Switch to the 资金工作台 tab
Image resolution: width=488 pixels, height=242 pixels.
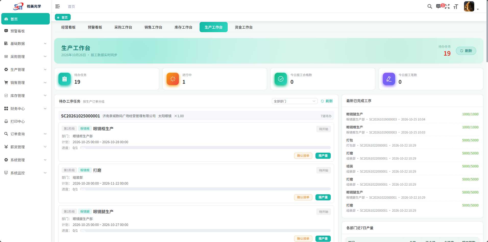coord(244,27)
